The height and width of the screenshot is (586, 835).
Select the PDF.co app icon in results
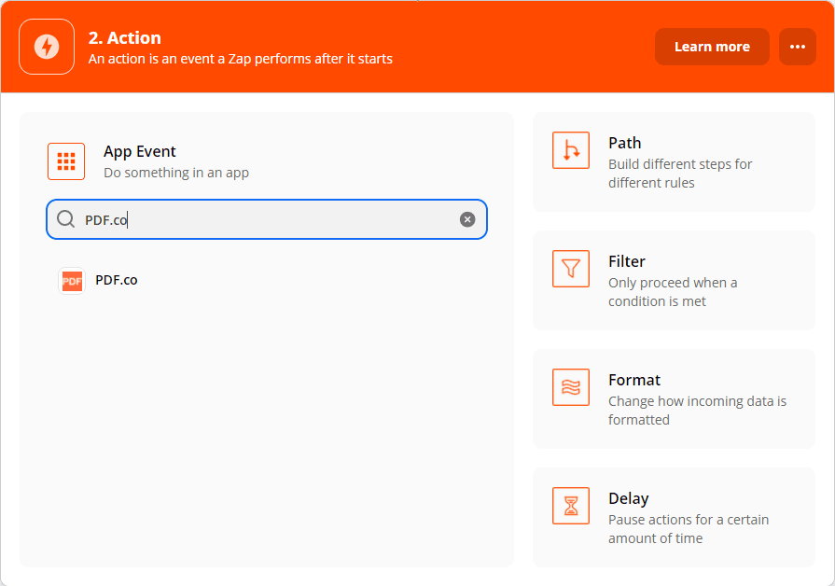[72, 280]
